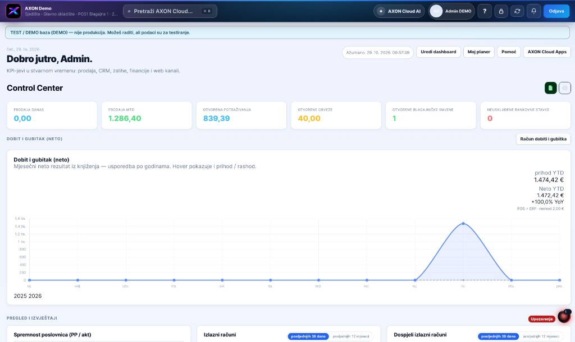Focus the Pretraži AXON Cloud search field
This screenshot has width=575, height=342.
[170, 11]
